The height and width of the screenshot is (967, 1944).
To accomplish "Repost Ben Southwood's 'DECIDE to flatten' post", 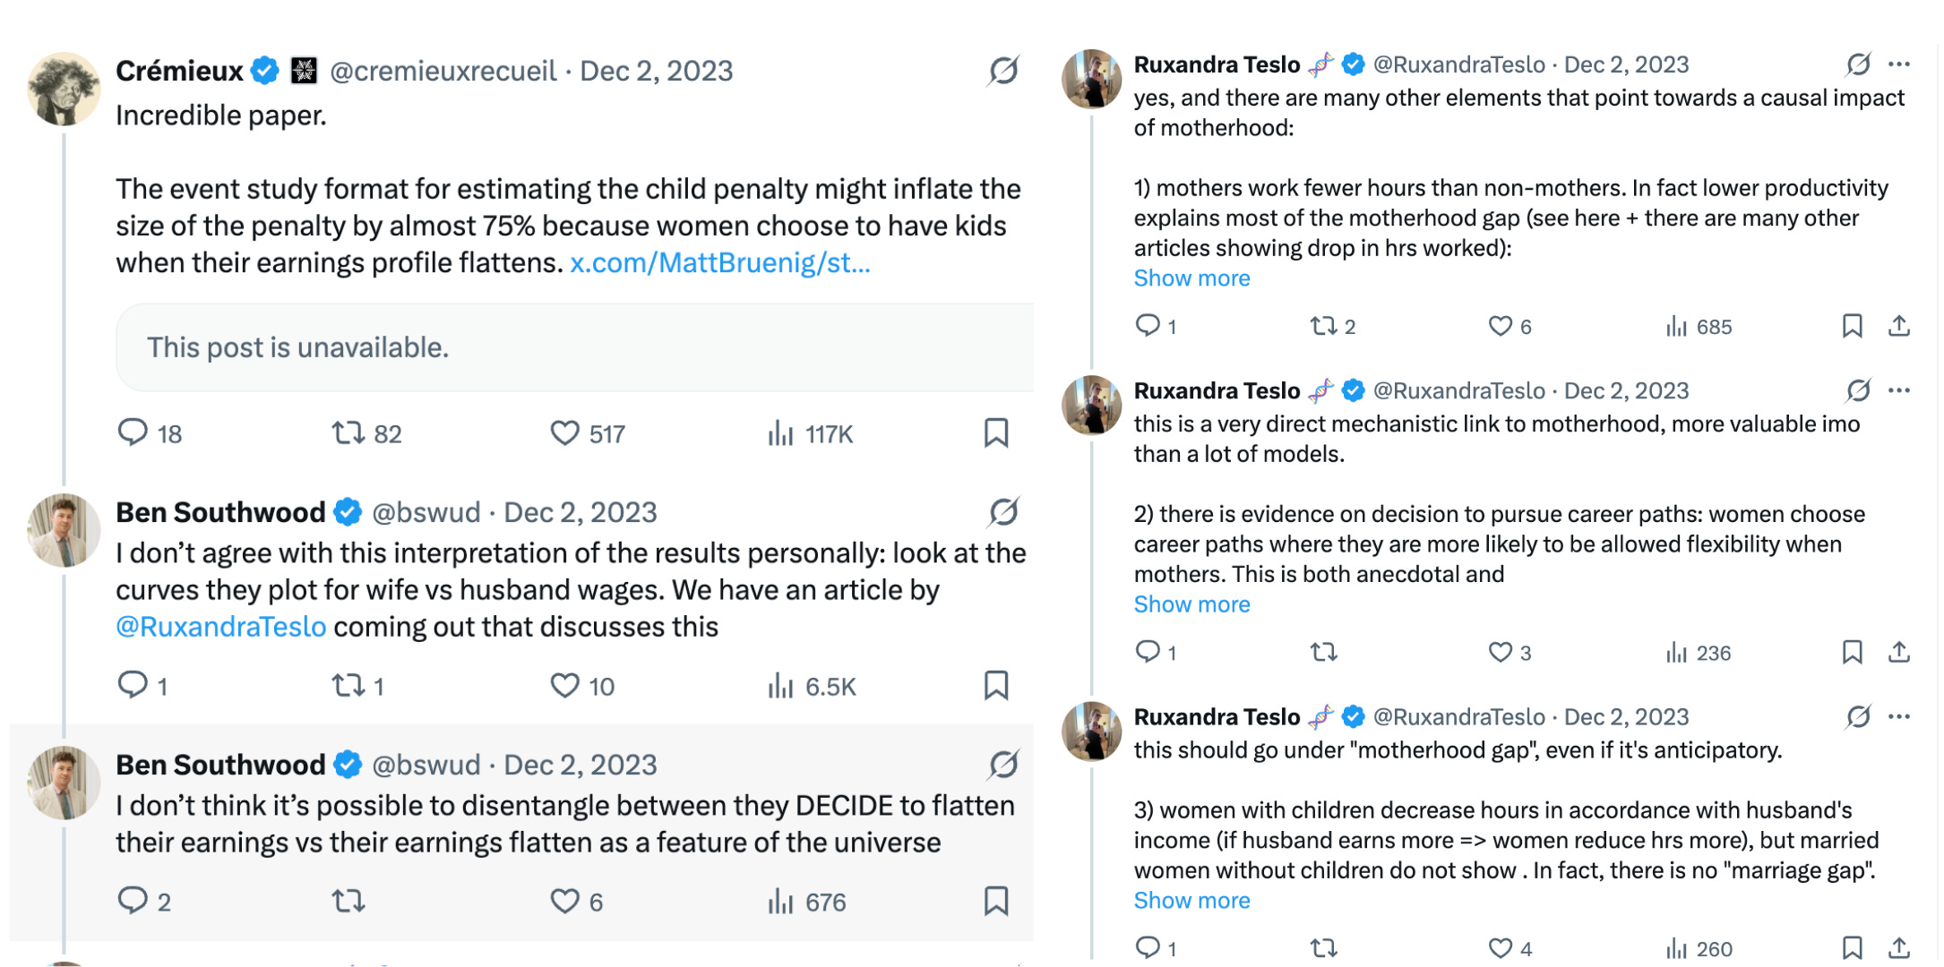I will (x=348, y=902).
